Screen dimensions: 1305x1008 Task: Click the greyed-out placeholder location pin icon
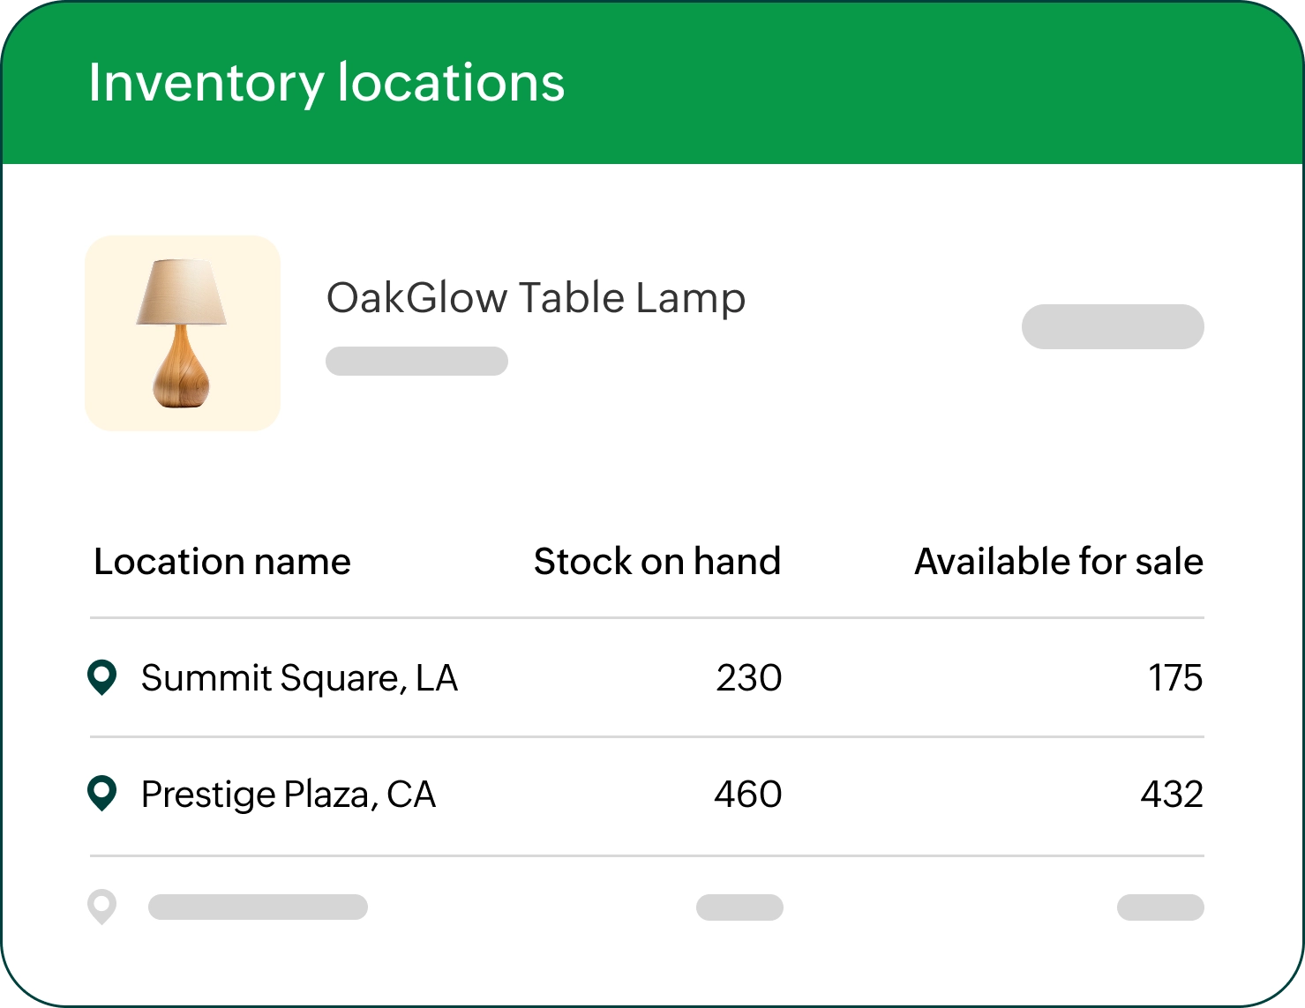[x=102, y=907]
